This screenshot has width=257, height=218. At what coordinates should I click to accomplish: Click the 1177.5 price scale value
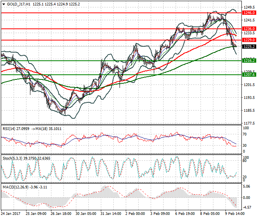click(x=249, y=123)
